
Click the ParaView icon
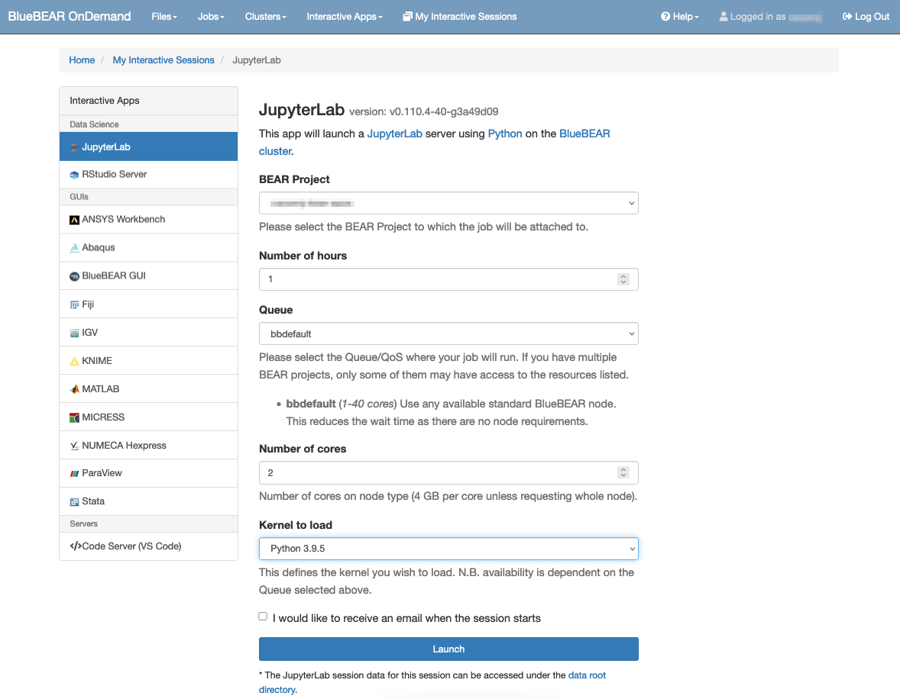(74, 474)
